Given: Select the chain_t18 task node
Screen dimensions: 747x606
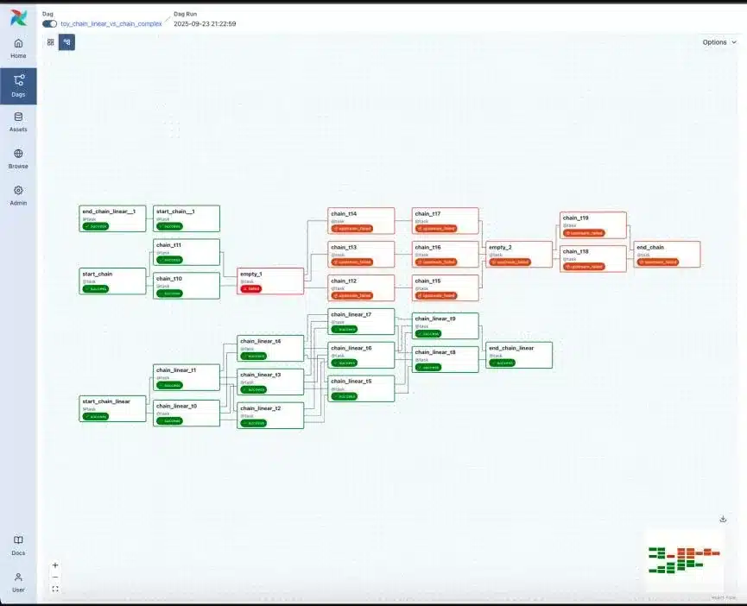Looking at the screenshot, I should [592, 258].
